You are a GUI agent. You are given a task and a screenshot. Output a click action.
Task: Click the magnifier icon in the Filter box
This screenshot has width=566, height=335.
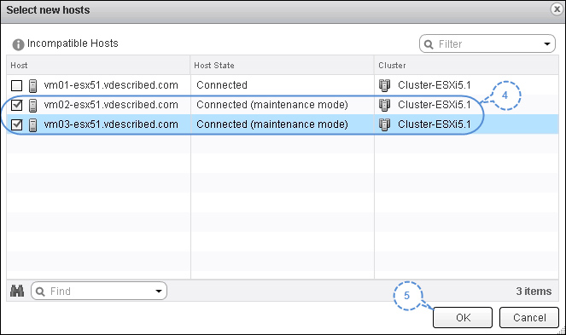429,44
